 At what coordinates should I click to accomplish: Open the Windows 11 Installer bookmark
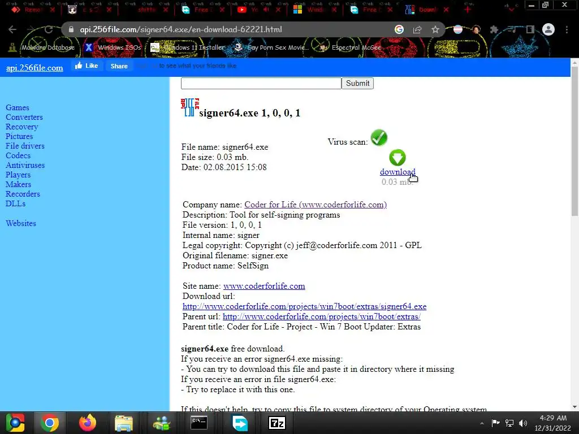(188, 47)
